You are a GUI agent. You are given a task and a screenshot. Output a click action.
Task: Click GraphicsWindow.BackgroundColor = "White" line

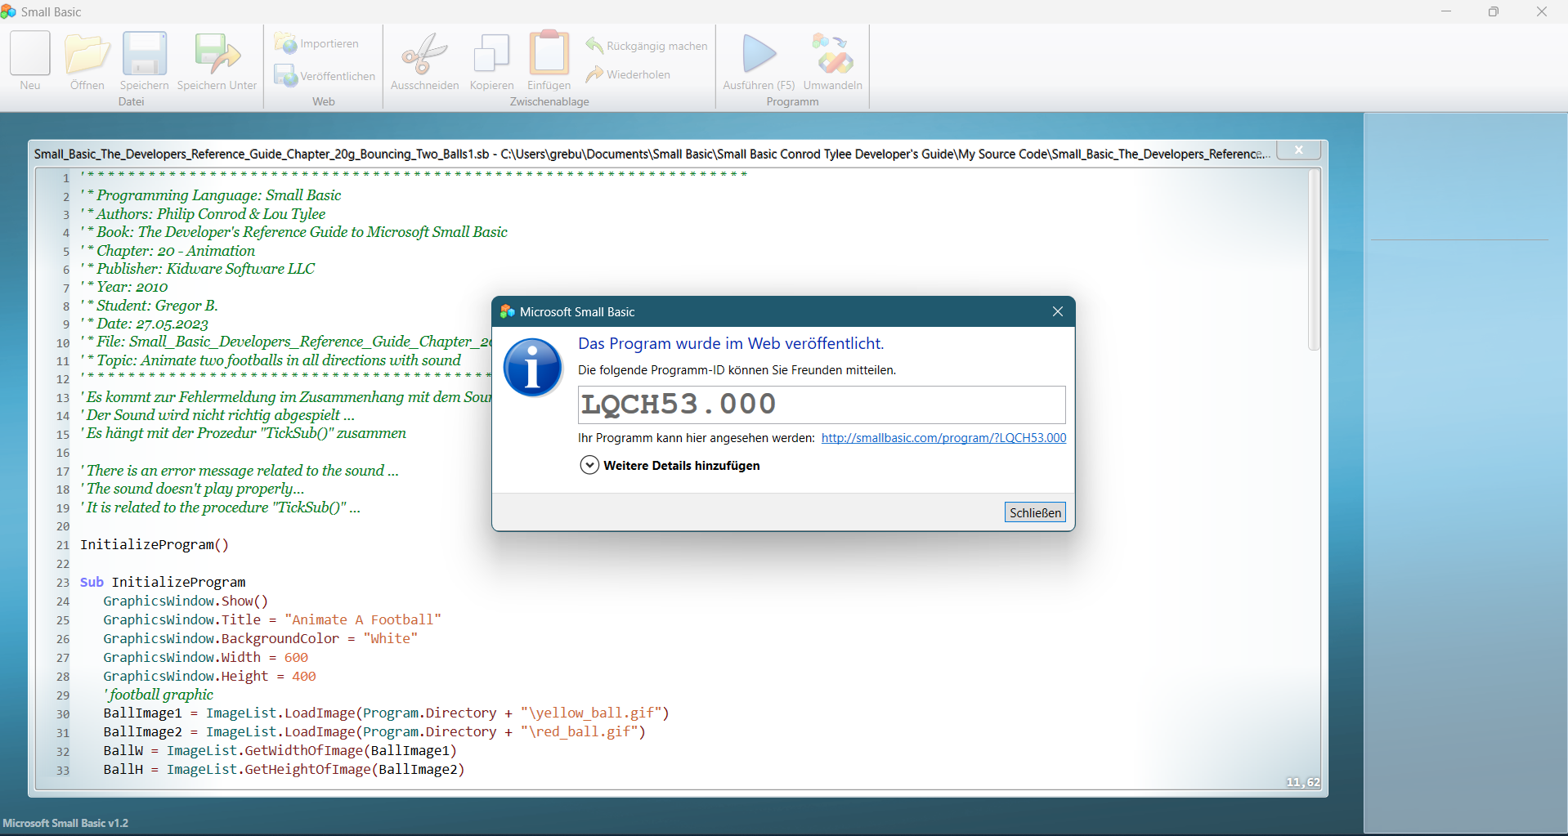pos(260,638)
